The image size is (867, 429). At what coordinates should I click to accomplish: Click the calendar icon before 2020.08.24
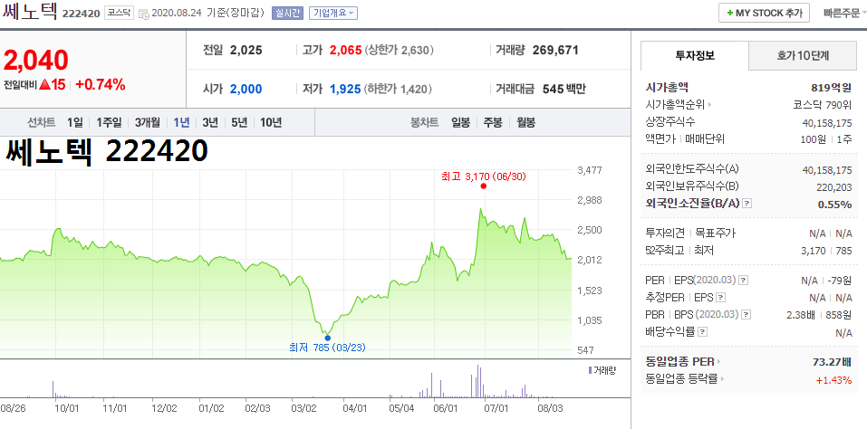coord(143,14)
